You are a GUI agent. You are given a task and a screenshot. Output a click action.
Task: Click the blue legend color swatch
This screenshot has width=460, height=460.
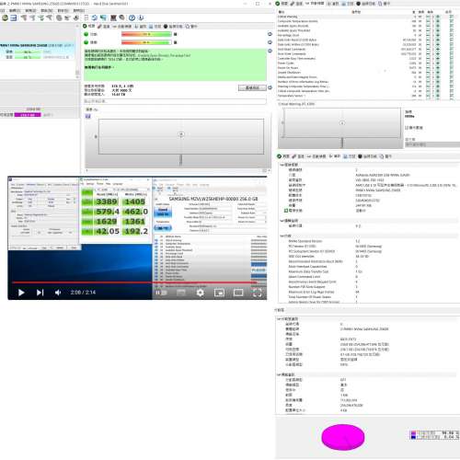(x=413, y=437)
